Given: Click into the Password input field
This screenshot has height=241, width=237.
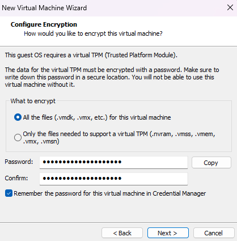Looking at the screenshot, I should pyautogui.click(x=113, y=162).
